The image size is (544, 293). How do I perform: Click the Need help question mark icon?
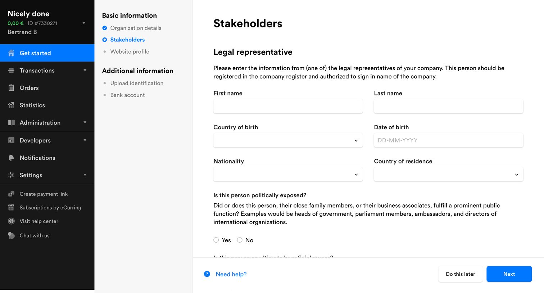pos(207,274)
